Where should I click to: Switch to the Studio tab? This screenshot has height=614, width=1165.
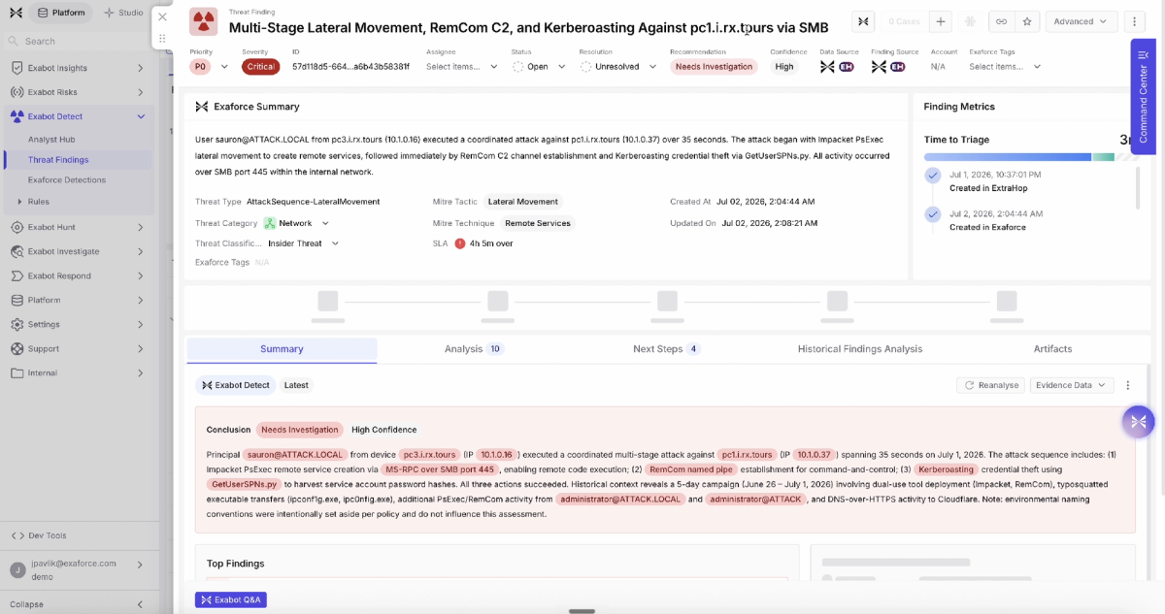tap(124, 13)
